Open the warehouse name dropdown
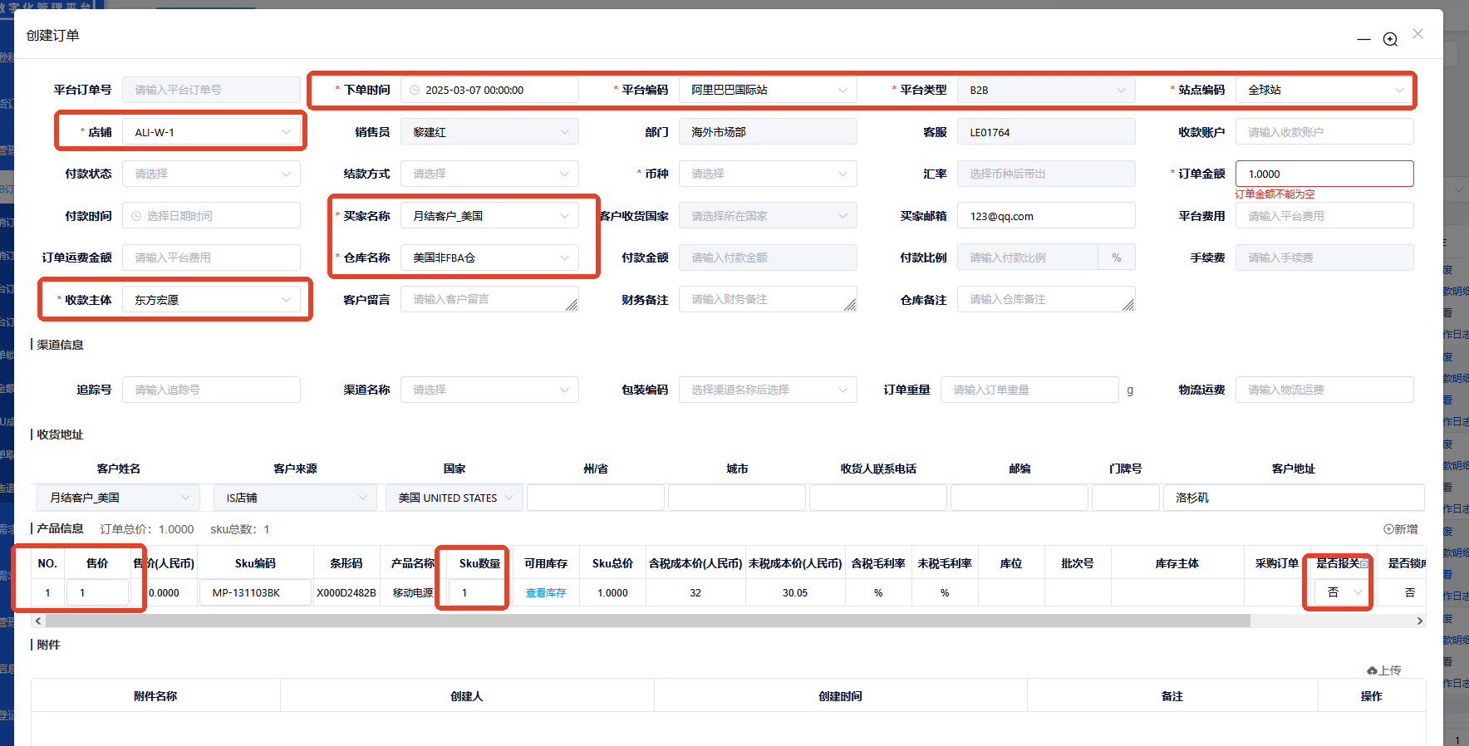The height and width of the screenshot is (746, 1469). tap(489, 258)
